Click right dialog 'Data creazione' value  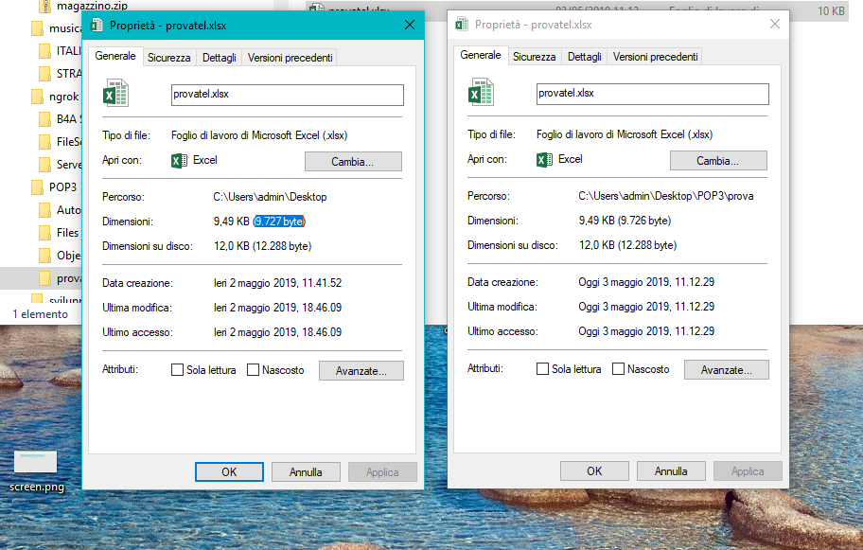[646, 281]
